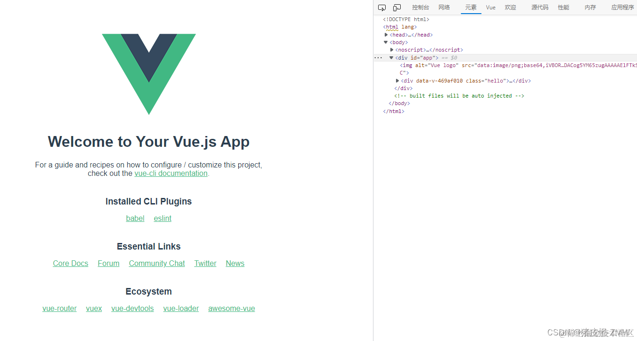Screen dimensions: 637x341
Task: Open the vue-cli documentation link
Action: pyautogui.click(x=171, y=173)
